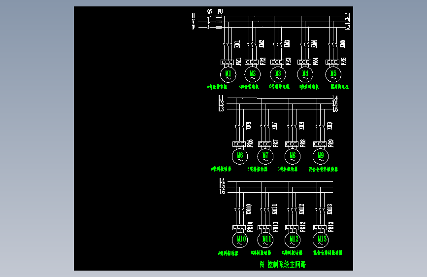The height and width of the screenshot is (277, 427).
Task: Select the M8 motor symbol
Action: tap(293, 157)
